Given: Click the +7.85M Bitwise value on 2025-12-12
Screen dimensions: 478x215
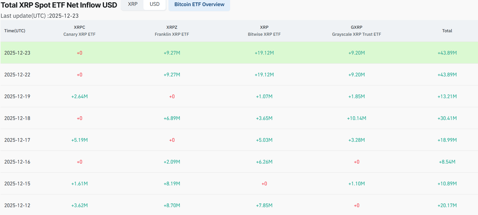Looking at the screenshot, I should point(264,205).
